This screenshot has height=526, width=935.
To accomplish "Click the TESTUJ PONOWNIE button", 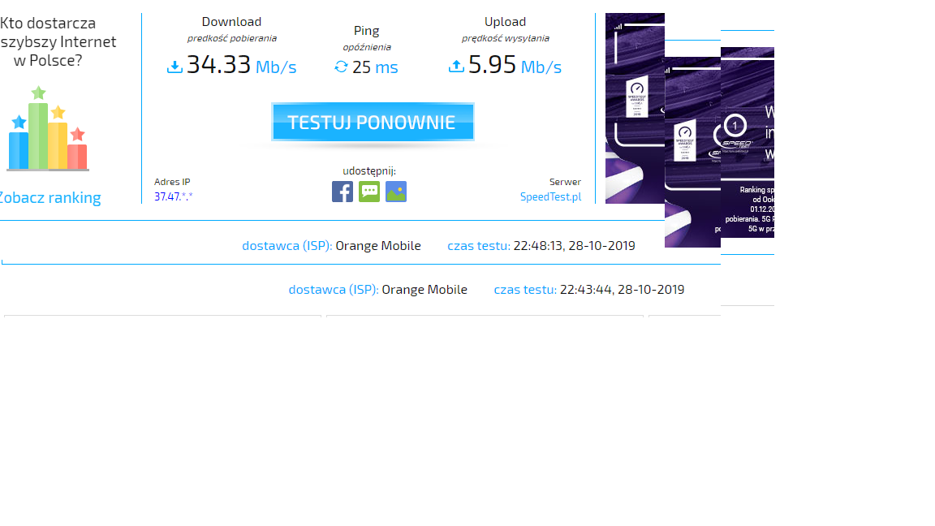I will click(x=373, y=123).
